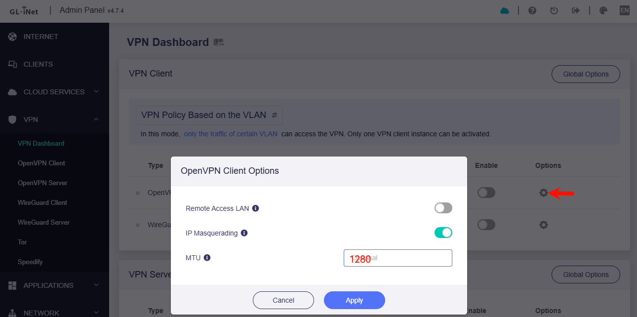Open WireGuard row options gear icon

coord(544,225)
